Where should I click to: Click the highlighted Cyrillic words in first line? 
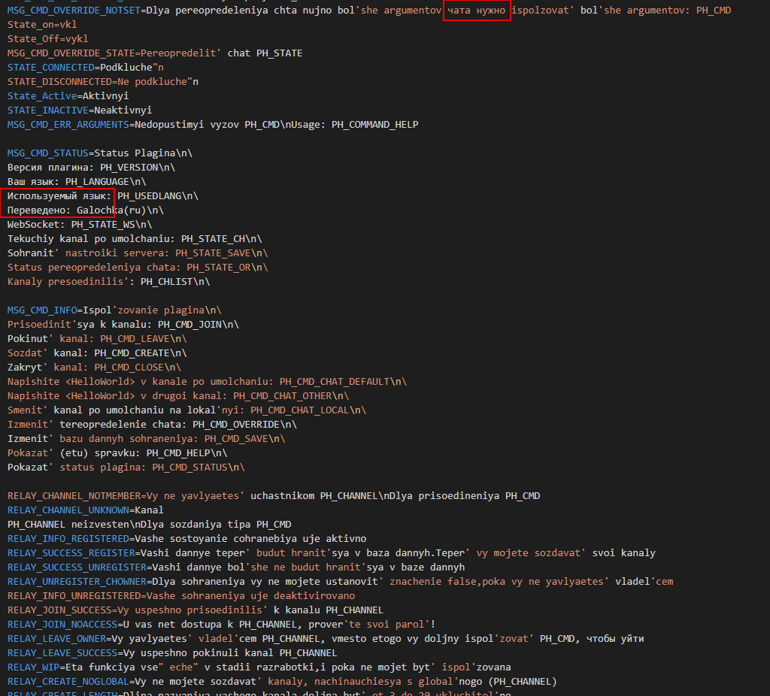coord(477,11)
